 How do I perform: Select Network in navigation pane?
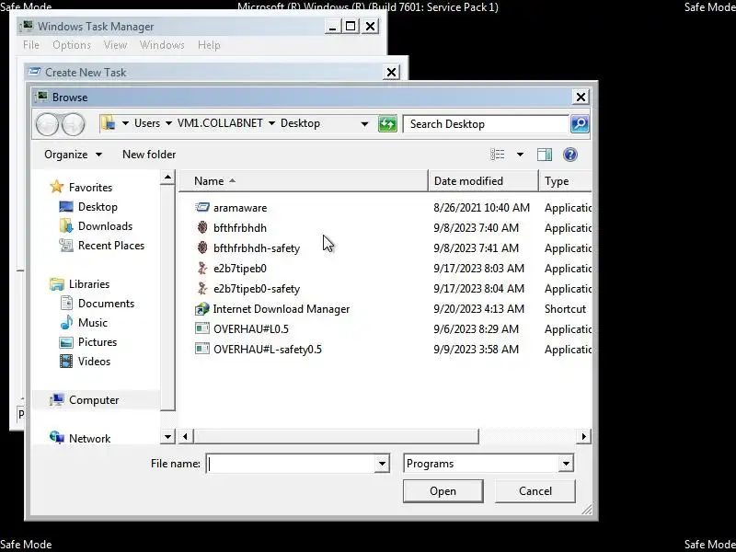point(89,438)
